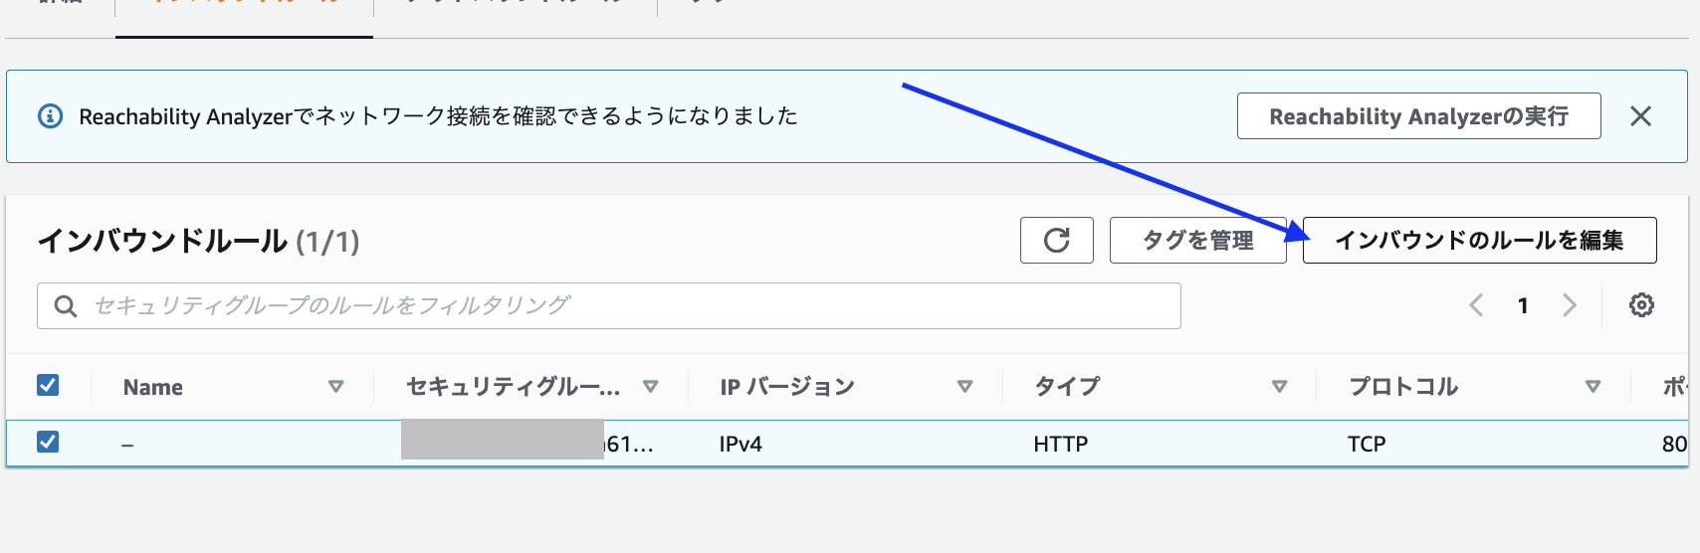The height and width of the screenshot is (553, 1700).
Task: Select the underlined active tab at top
Action: (244, 8)
